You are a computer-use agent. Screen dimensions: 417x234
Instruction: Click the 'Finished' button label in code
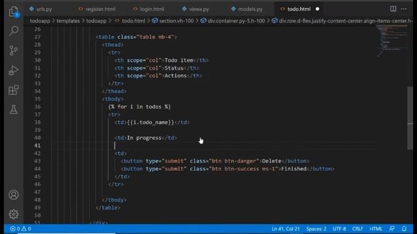pyautogui.click(x=294, y=169)
